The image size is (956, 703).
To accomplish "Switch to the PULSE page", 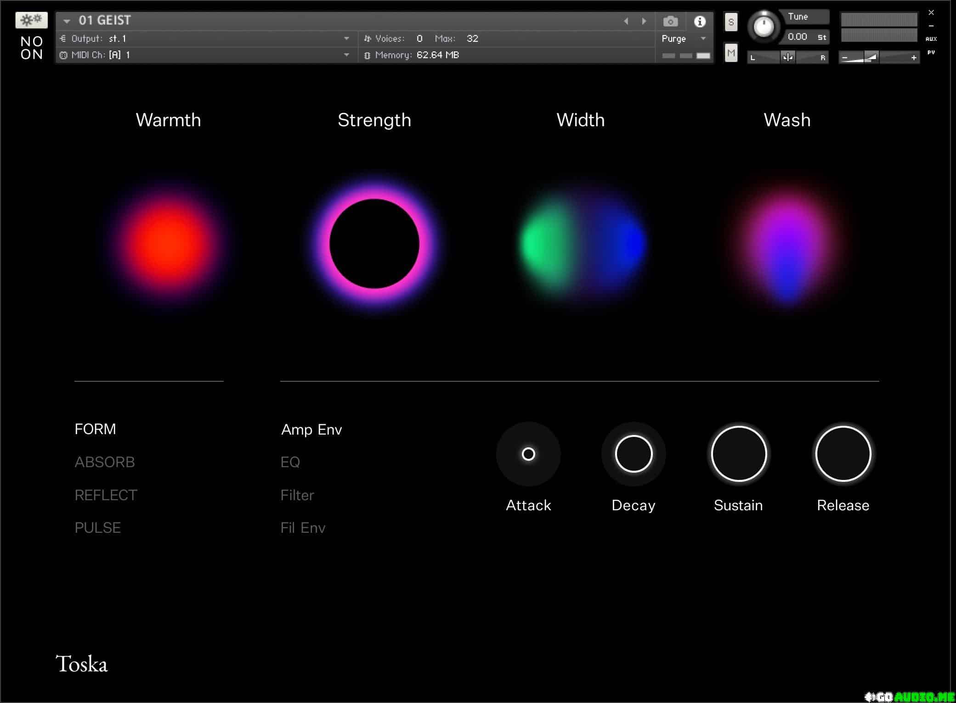I will [x=97, y=528].
